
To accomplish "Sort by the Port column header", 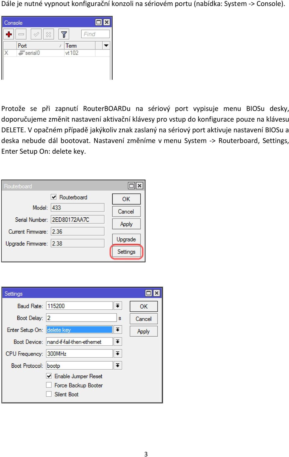I will (x=40, y=46).
